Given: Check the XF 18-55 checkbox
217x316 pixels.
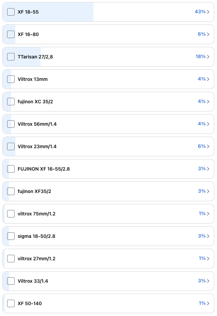Looking at the screenshot, I should (11, 12).
